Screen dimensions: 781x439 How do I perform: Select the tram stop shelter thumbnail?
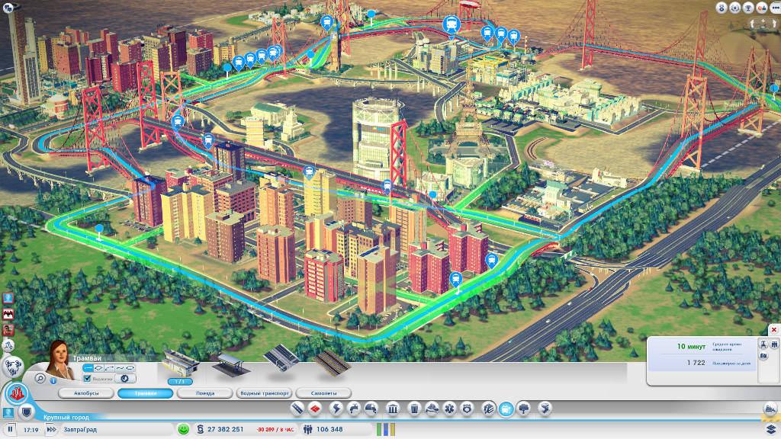[231, 365]
